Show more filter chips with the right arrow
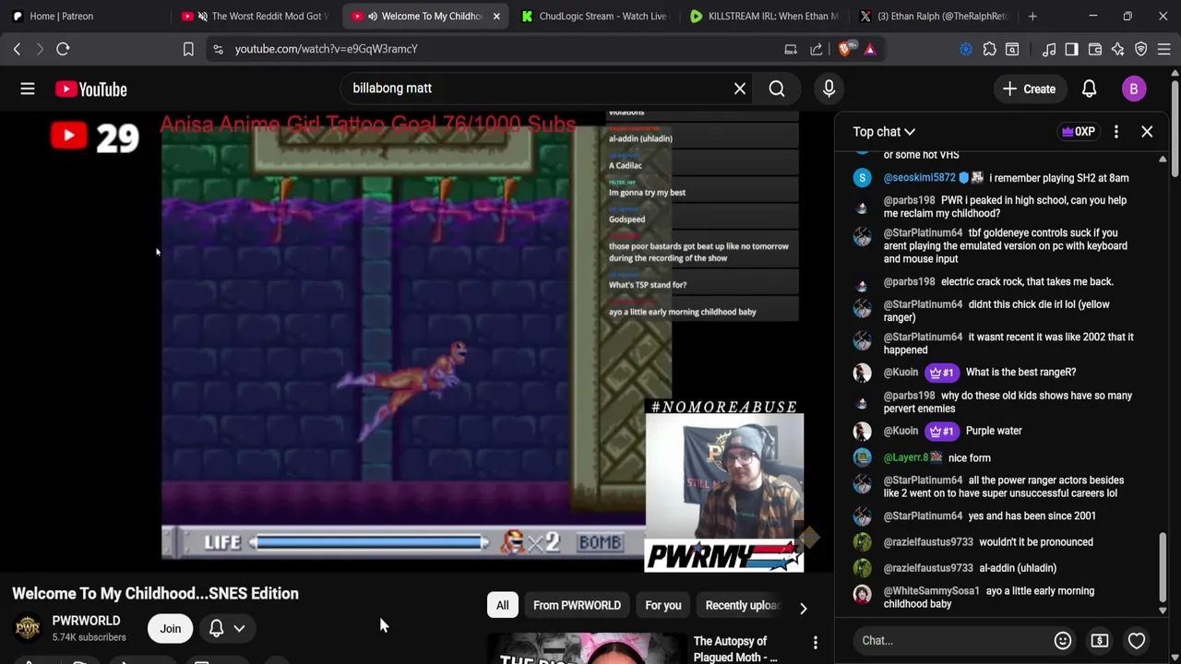The image size is (1181, 664). pos(803,608)
